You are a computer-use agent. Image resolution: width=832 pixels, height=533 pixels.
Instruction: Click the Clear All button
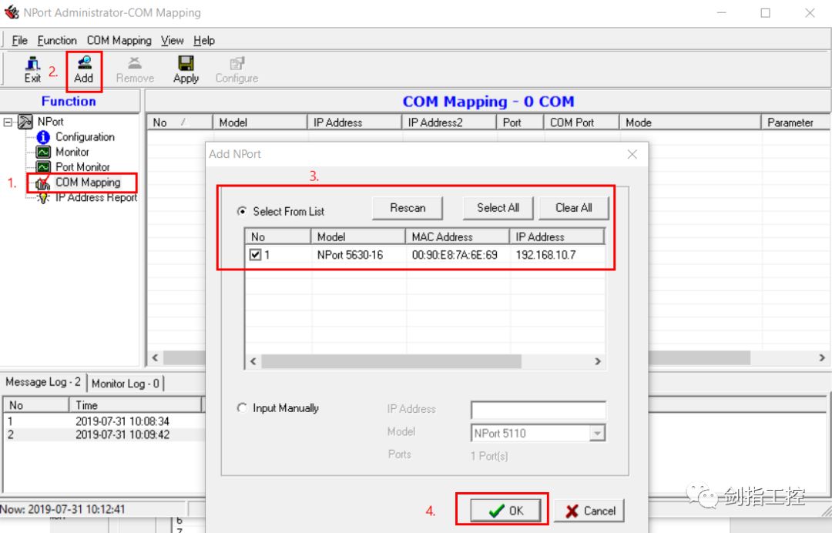(x=574, y=208)
